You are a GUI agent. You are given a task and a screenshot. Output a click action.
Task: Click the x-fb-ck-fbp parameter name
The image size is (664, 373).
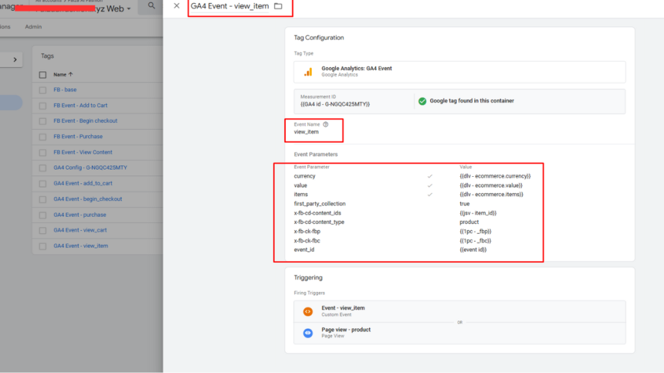(x=307, y=231)
